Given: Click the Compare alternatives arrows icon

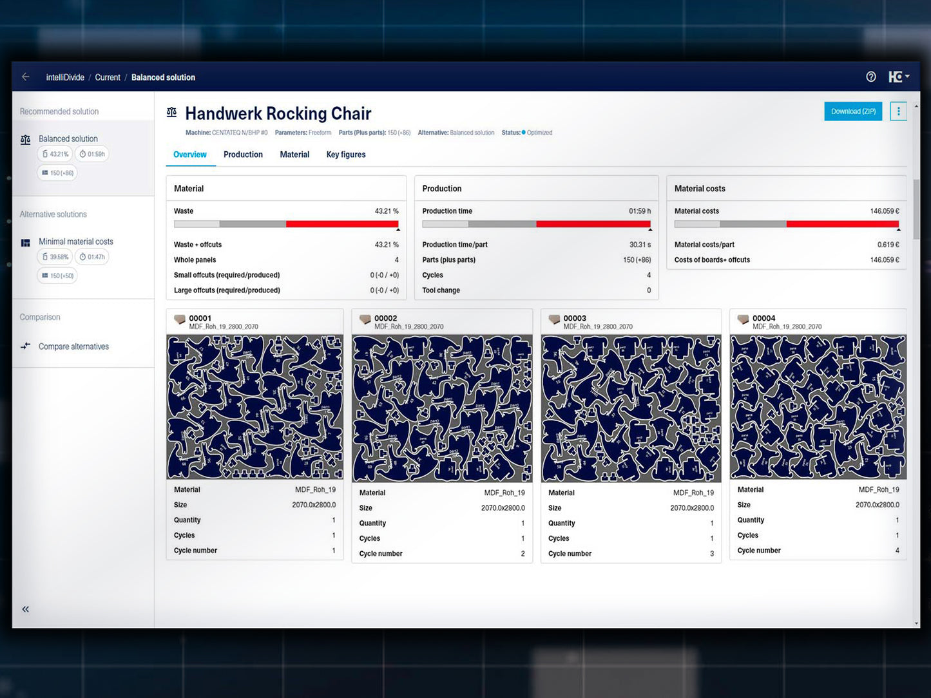Looking at the screenshot, I should 26,346.
